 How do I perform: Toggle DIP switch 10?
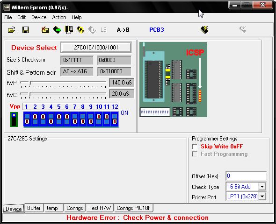pyautogui.click(x=99, y=119)
